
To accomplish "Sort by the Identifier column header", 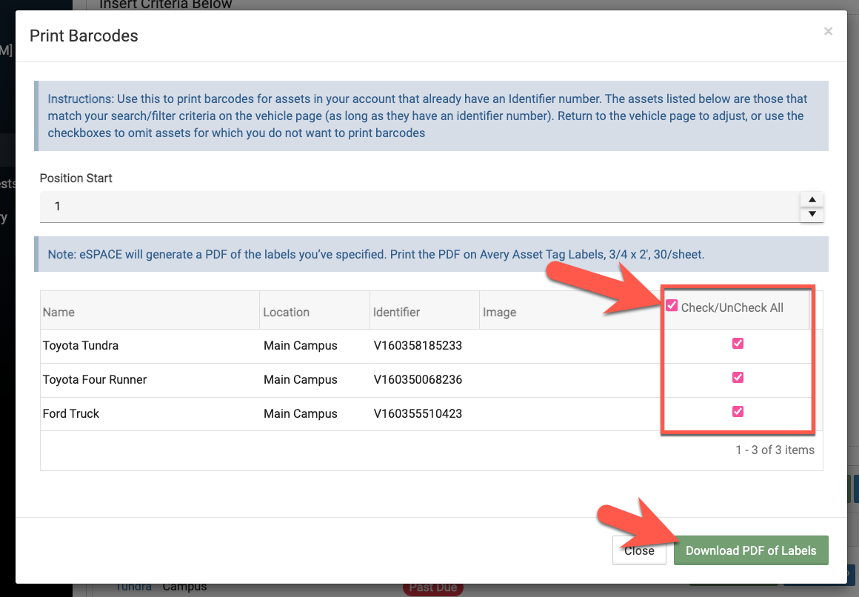I will click(x=396, y=312).
